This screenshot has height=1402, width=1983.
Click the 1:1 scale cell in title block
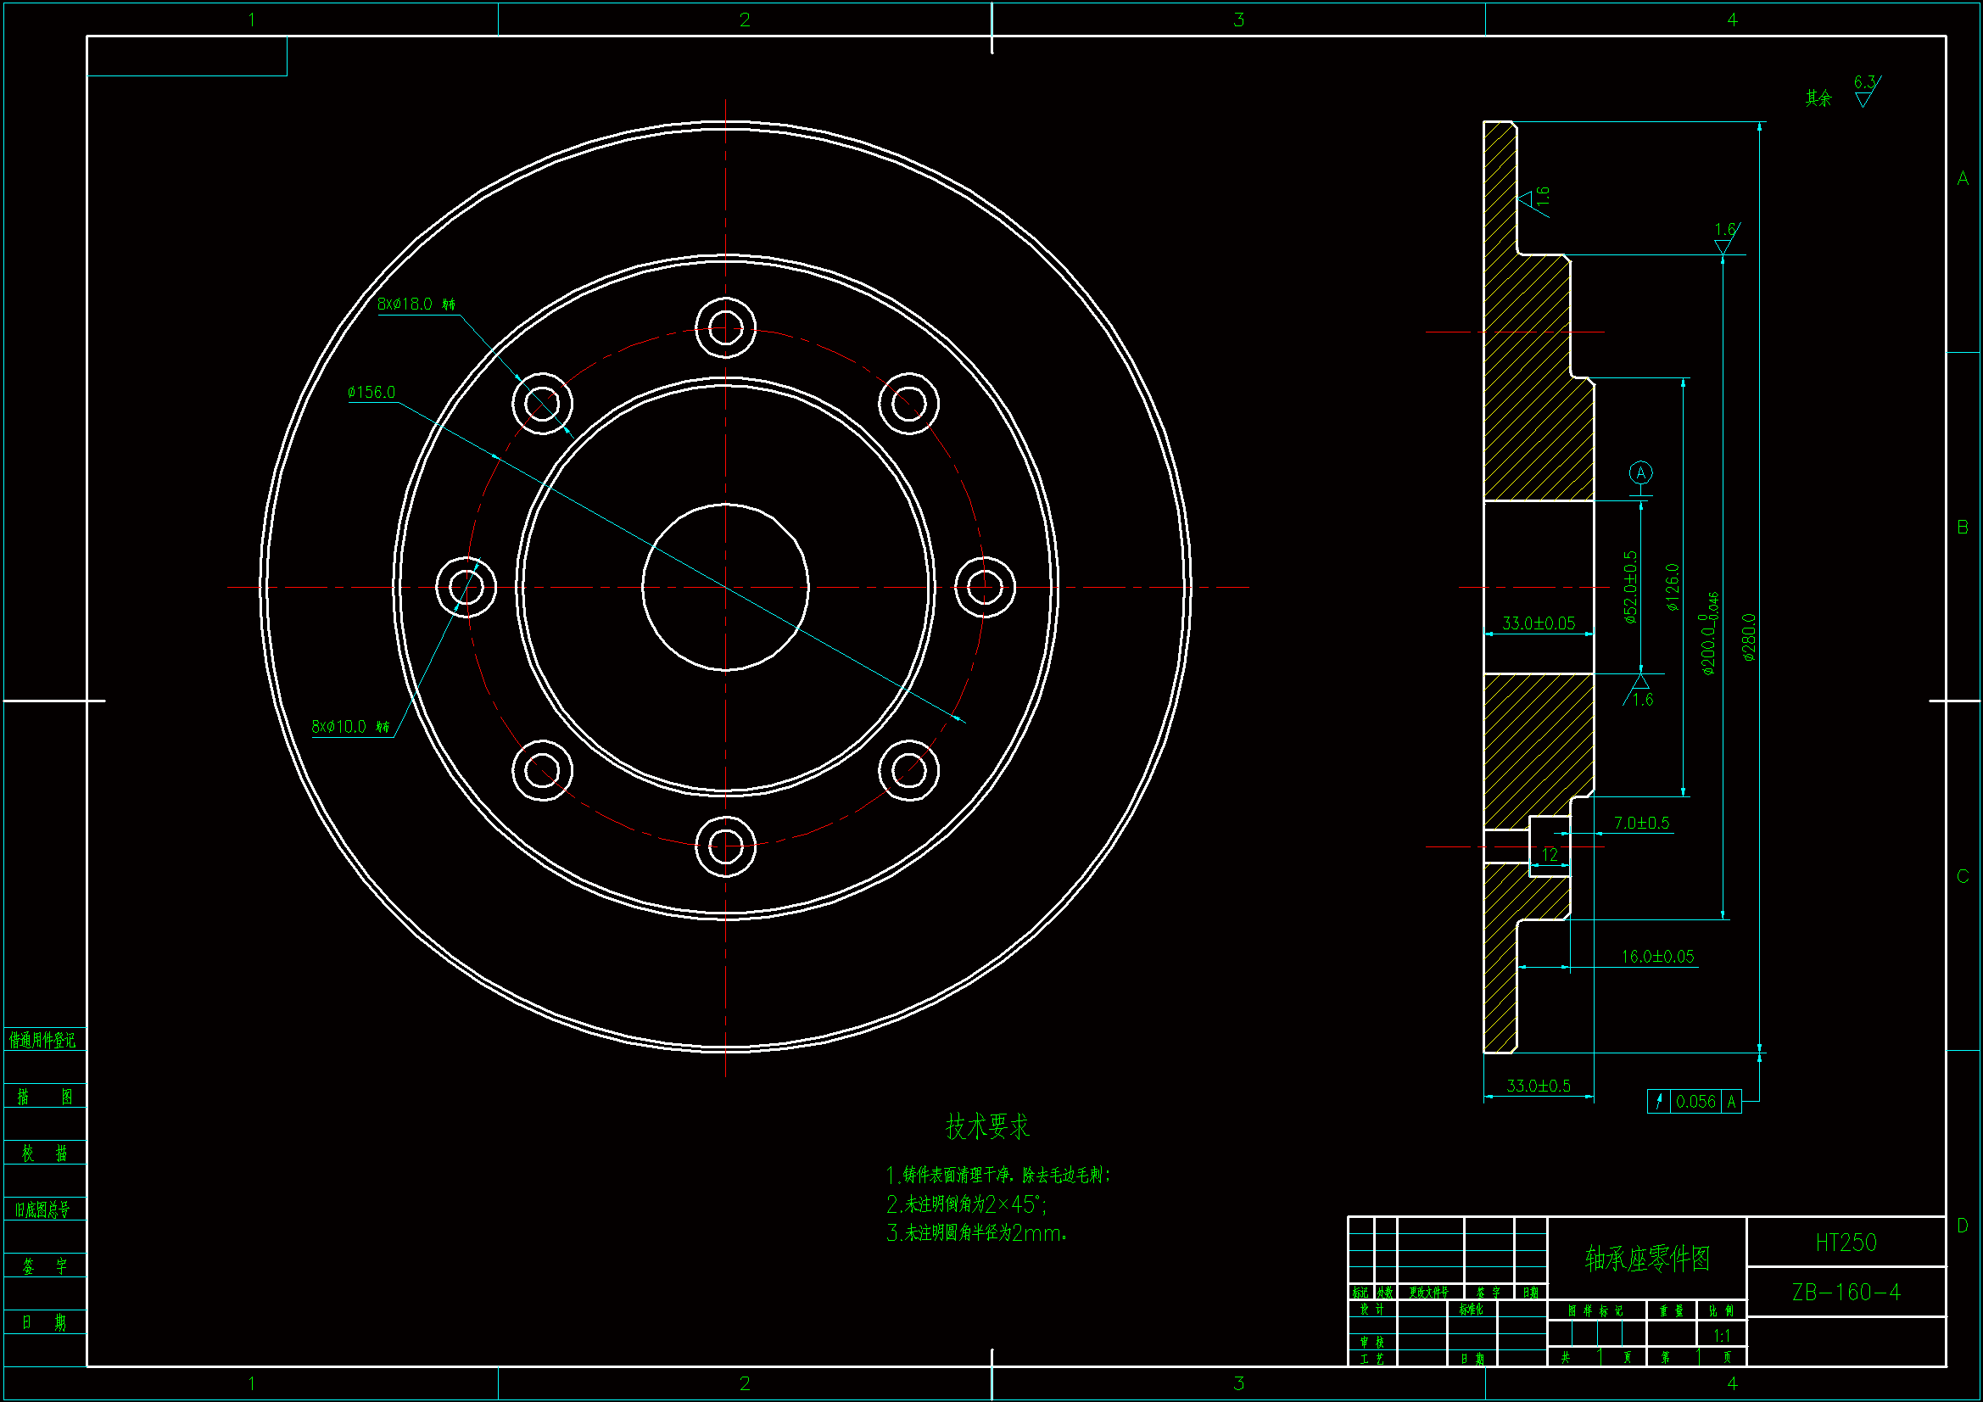click(1721, 1336)
